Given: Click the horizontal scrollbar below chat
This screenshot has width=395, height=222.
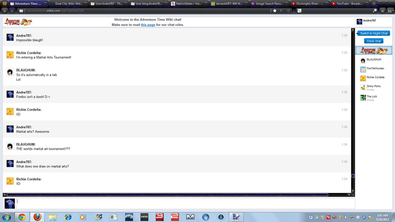Looking at the screenshot, I should click(x=177, y=195).
